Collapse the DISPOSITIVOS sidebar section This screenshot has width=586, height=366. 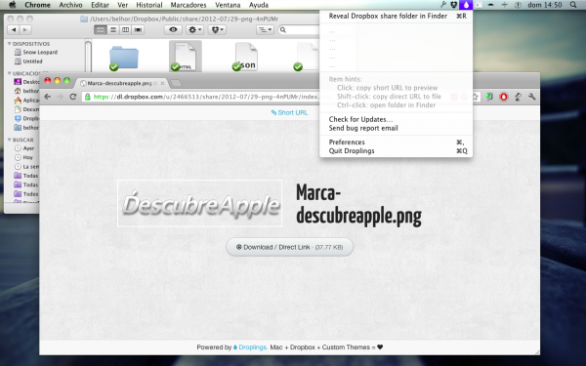click(x=10, y=44)
